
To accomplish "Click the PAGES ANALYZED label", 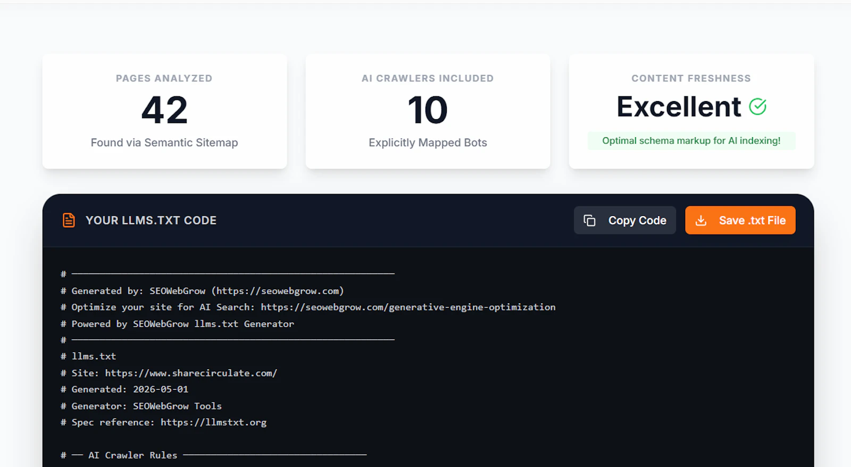I will 164,78.
